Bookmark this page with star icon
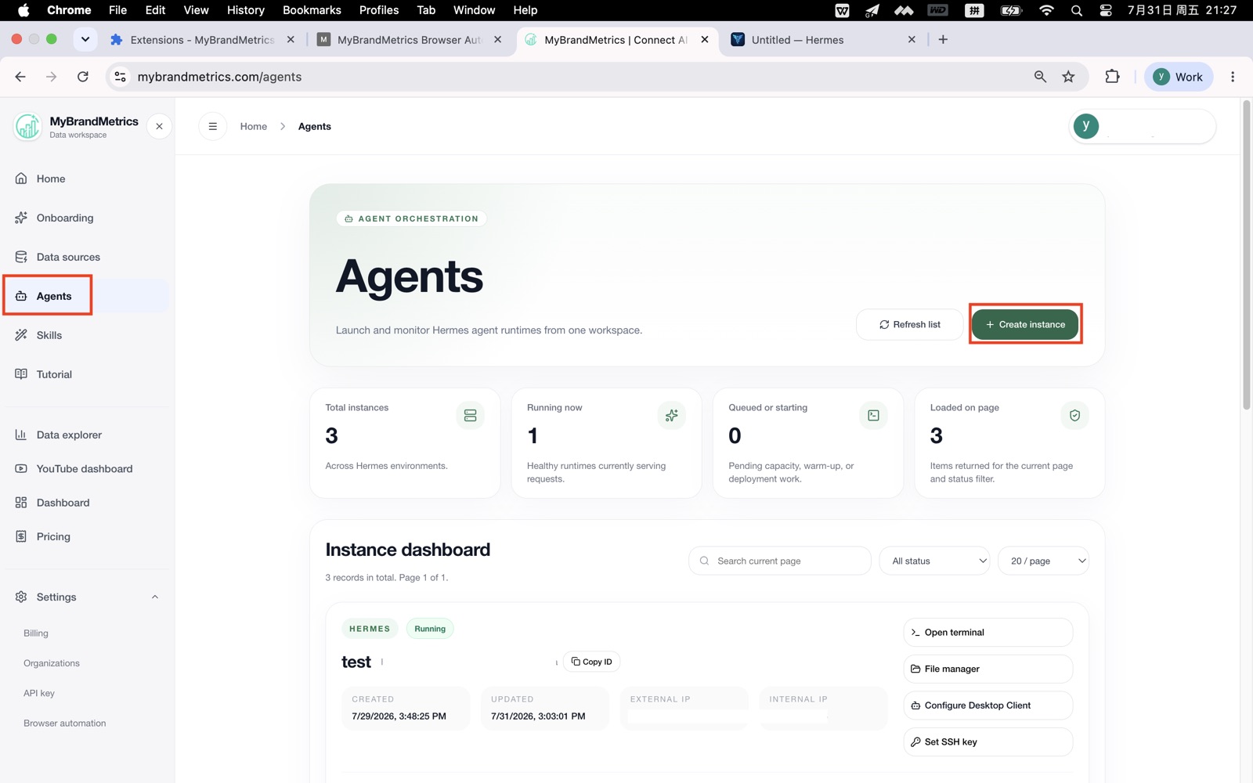 (1068, 77)
